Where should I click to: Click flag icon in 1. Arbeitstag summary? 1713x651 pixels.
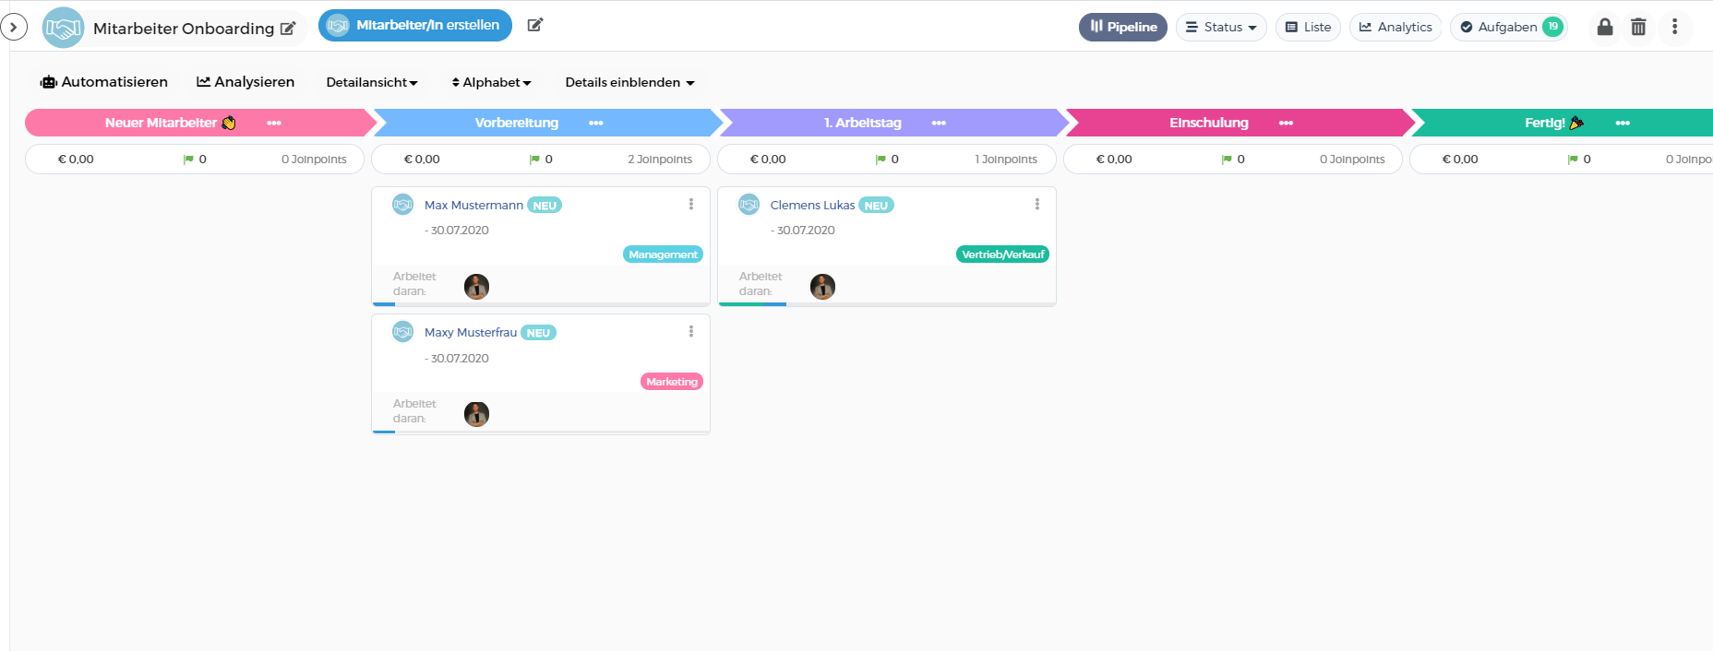tap(880, 160)
